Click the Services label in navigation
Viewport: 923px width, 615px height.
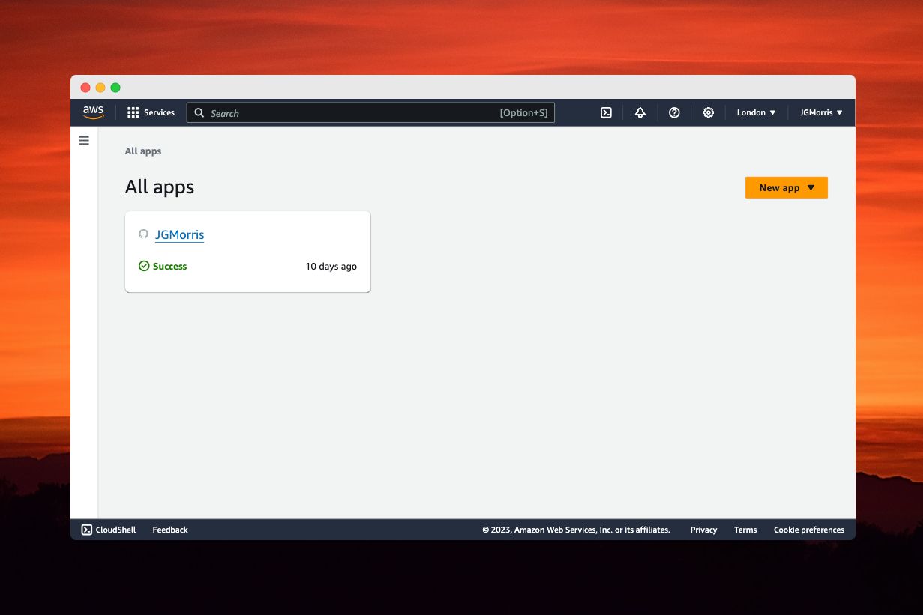(159, 112)
